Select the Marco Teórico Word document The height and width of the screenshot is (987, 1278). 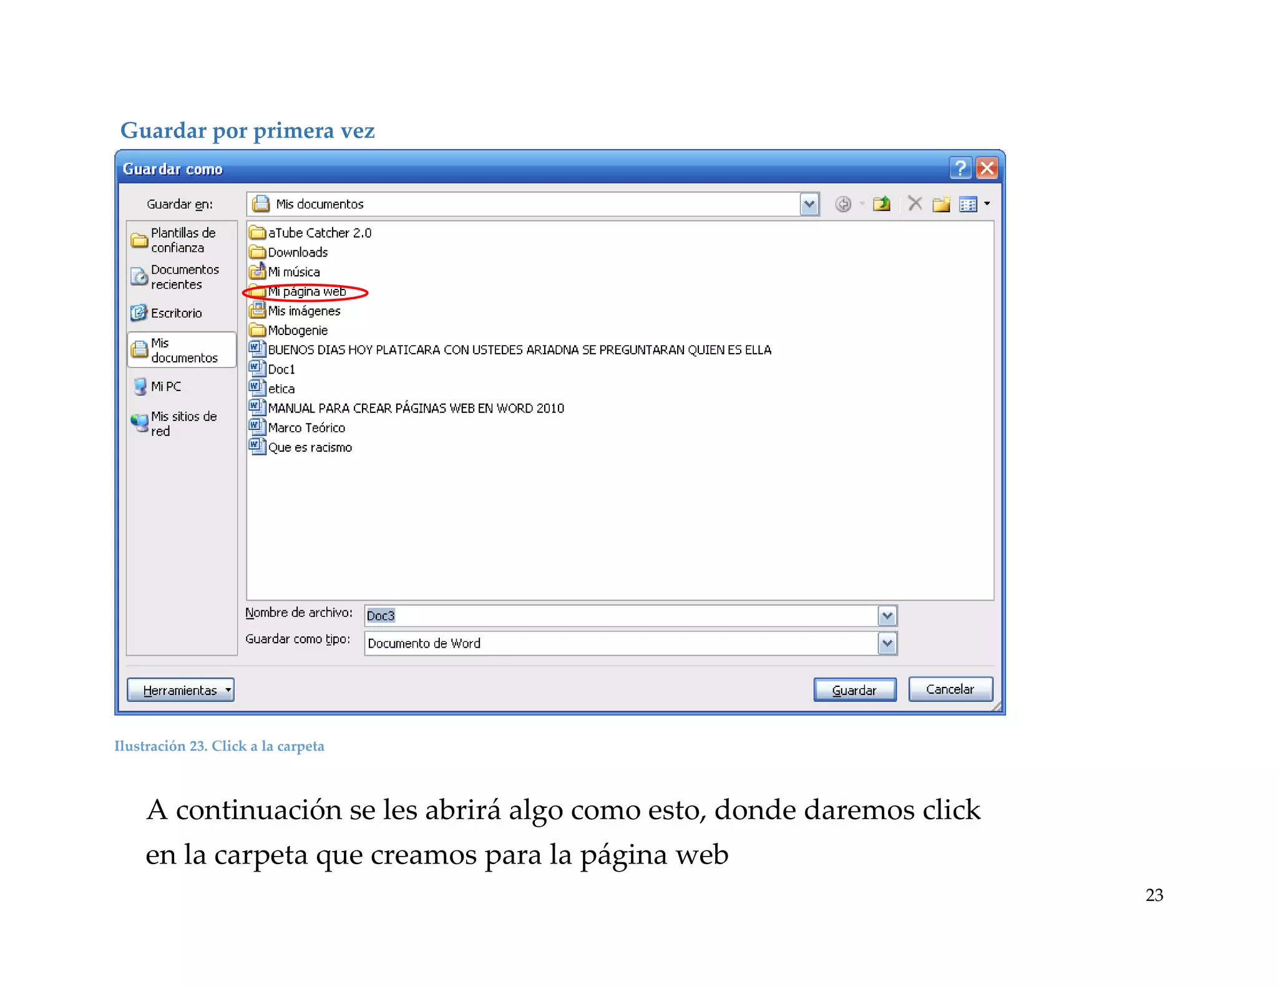click(x=306, y=428)
